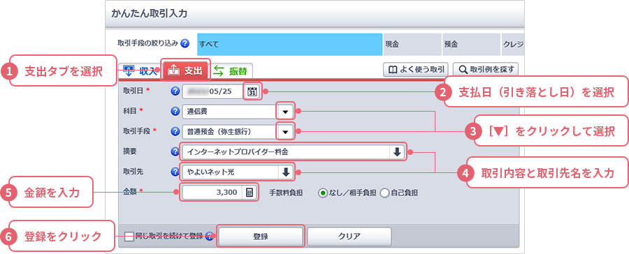This screenshot has height=254, width=629.
Task: Click the help icon beside 取引手段 field
Action: [x=175, y=131]
